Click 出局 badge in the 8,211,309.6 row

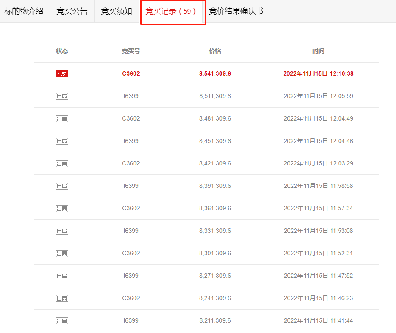pyautogui.click(x=62, y=321)
